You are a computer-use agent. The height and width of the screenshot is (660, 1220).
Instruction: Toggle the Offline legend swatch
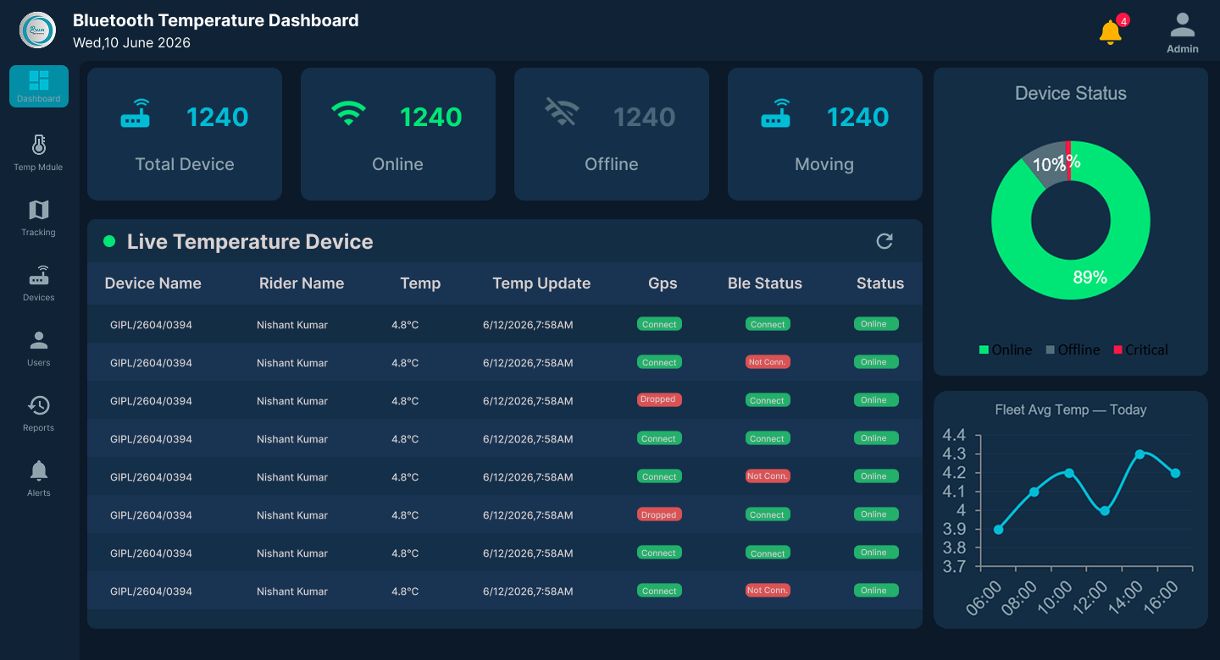(1051, 349)
